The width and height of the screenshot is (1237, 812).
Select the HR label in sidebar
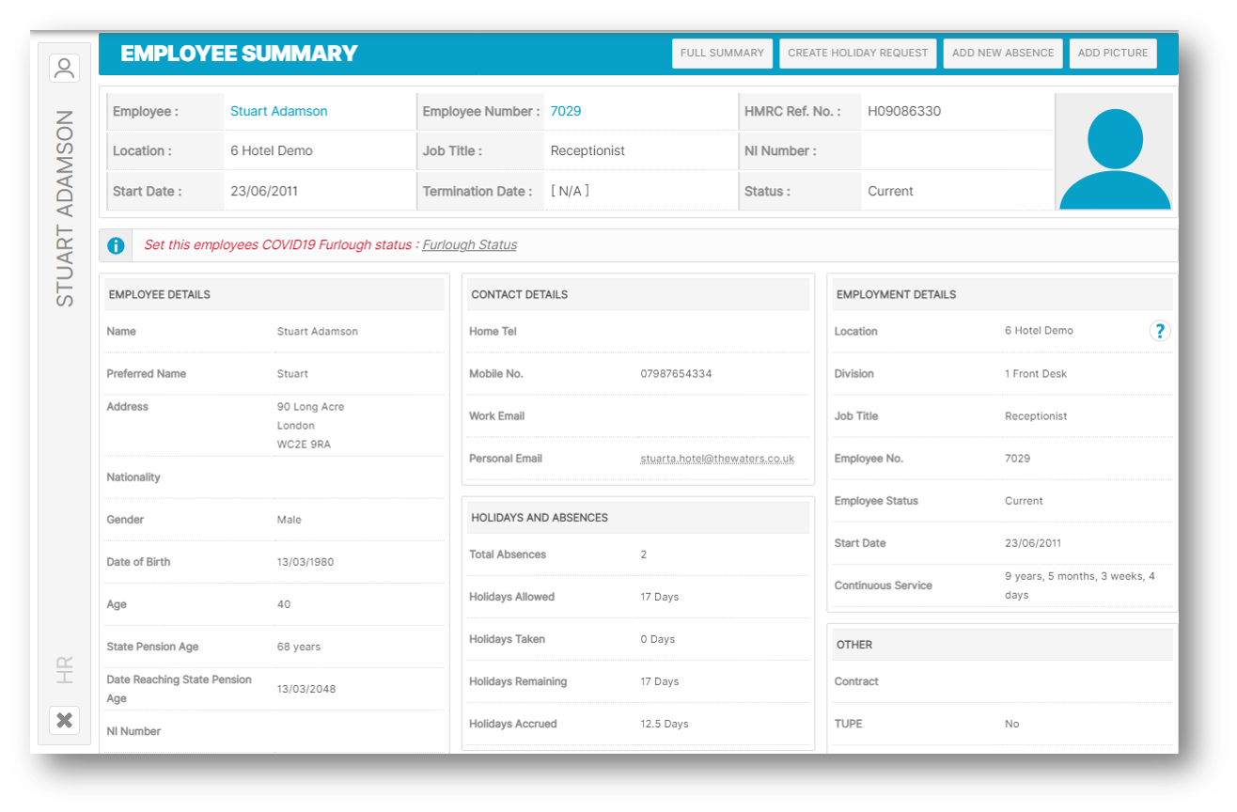[64, 670]
